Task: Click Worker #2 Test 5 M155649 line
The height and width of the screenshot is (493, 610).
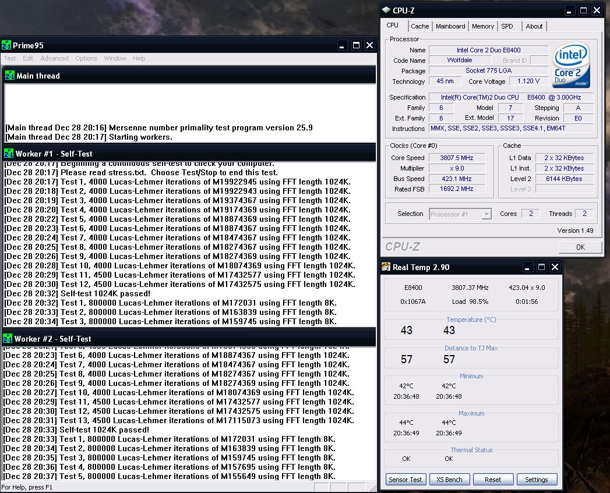Action: [x=169, y=476]
